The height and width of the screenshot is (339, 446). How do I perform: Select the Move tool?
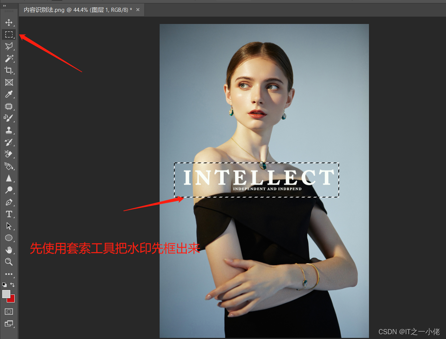[x=9, y=22]
